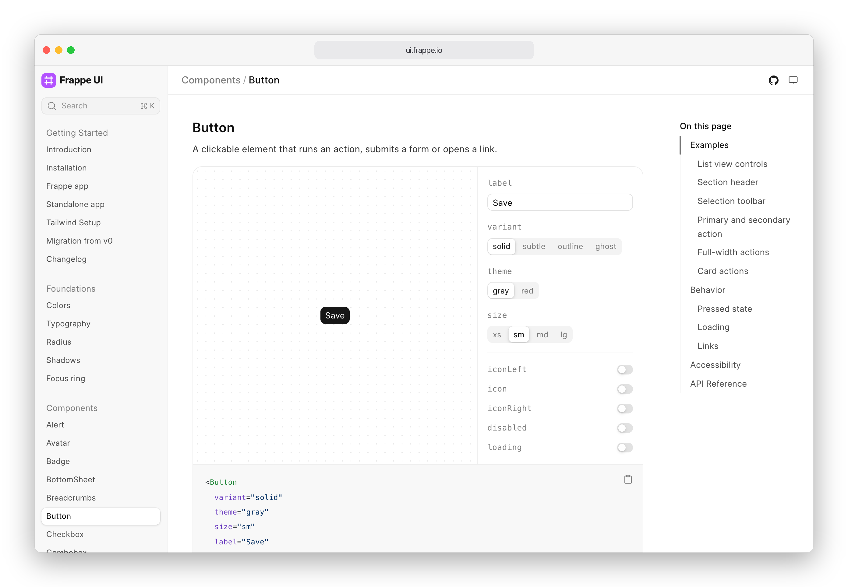Choose size sm
The height and width of the screenshot is (587, 848).
point(518,334)
